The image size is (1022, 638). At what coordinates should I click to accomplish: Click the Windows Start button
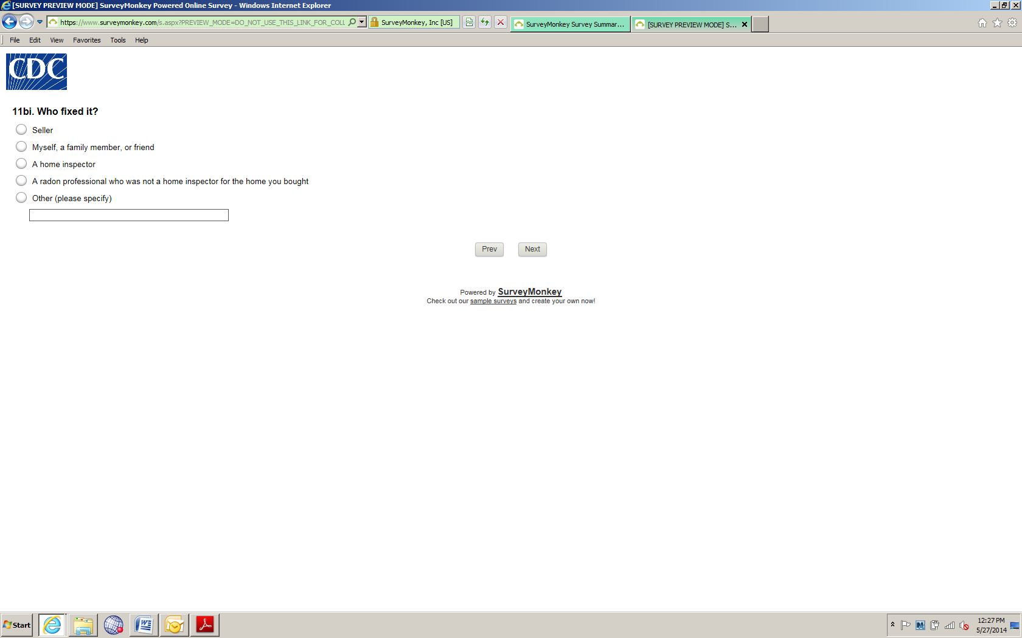[17, 625]
